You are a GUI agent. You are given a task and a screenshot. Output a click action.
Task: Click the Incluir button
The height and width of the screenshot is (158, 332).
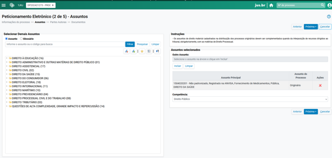178,66
